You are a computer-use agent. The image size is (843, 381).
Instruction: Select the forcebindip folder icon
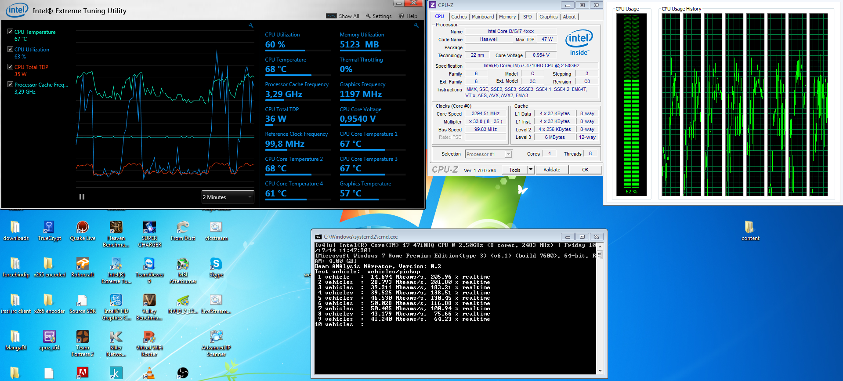16,268
